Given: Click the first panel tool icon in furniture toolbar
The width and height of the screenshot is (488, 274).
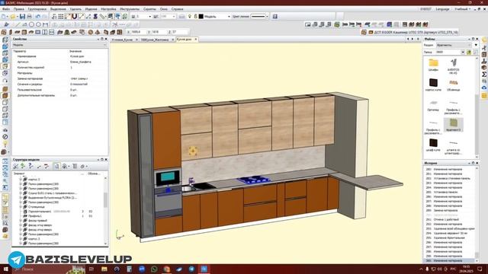Looking at the screenshot, I should pos(4,32).
